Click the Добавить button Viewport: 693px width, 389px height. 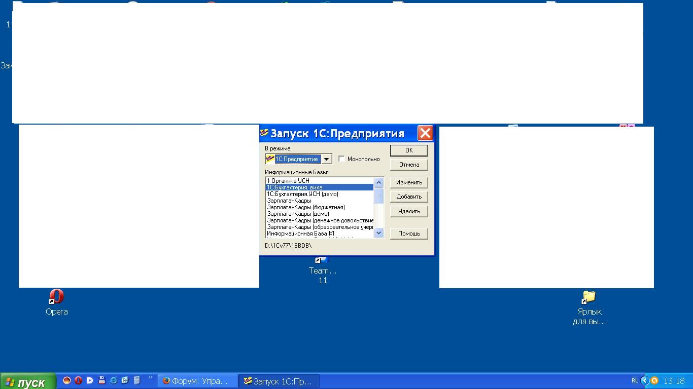(x=409, y=197)
